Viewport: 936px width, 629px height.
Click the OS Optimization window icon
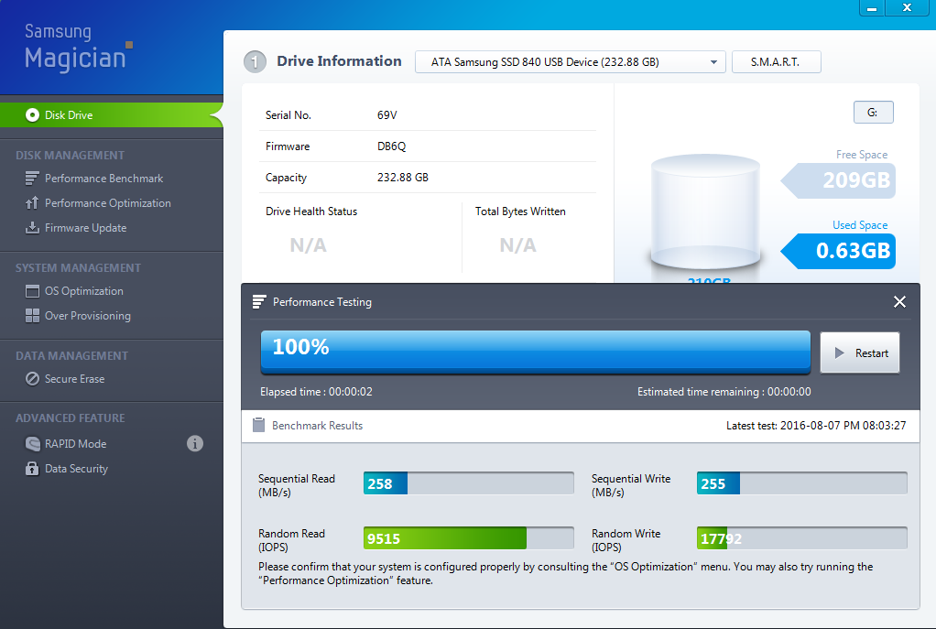click(x=32, y=291)
